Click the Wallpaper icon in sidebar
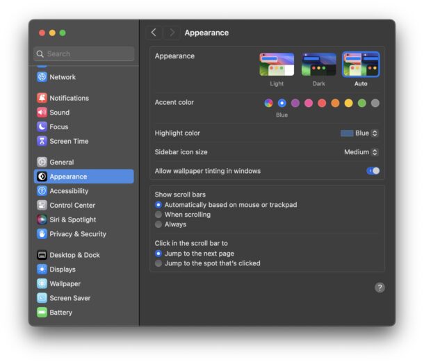Screen dimensions: 424x364 click(42, 283)
